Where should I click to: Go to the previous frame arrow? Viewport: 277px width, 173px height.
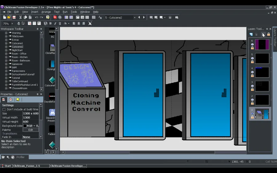point(139,17)
